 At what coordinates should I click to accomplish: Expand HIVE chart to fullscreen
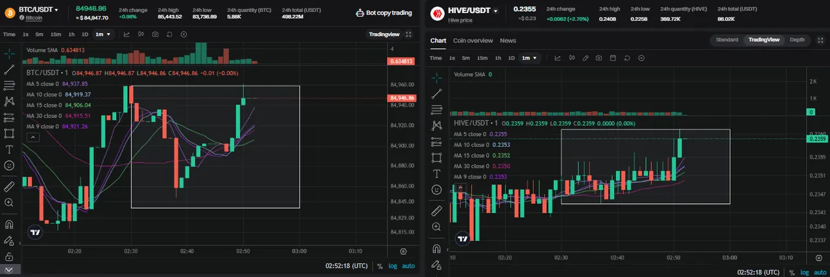coord(821,39)
